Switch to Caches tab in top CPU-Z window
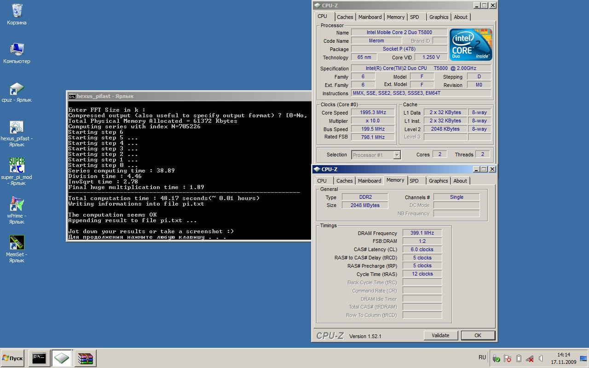The height and width of the screenshot is (368, 589). click(x=345, y=17)
